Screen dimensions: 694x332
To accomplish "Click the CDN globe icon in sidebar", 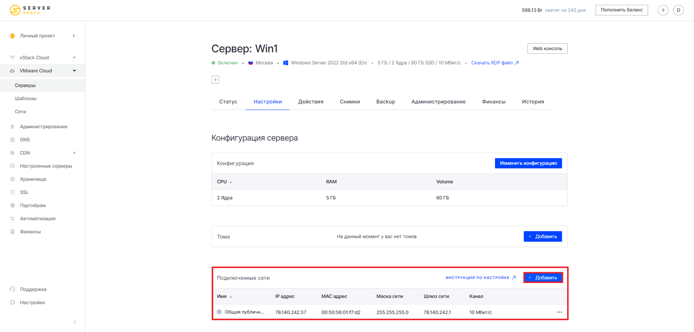I will point(12,153).
